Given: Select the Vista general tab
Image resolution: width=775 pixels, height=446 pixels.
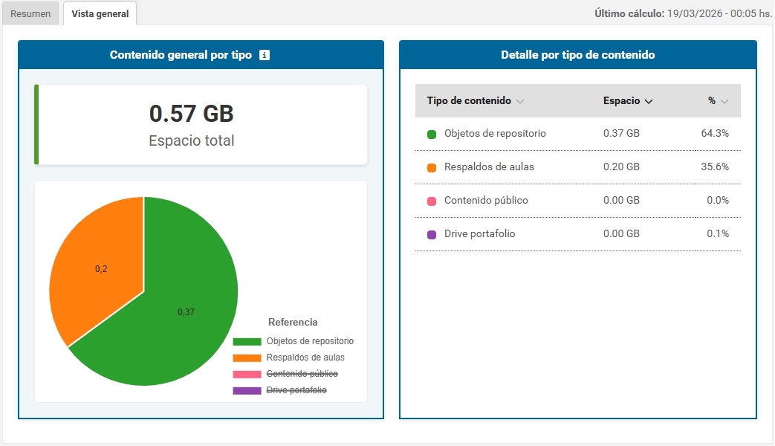Looking at the screenshot, I should 100,14.
